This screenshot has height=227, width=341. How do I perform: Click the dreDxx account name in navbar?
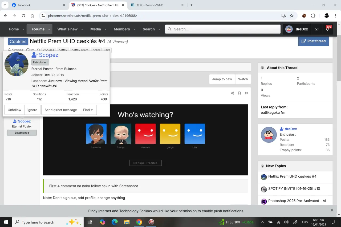pos(302,29)
